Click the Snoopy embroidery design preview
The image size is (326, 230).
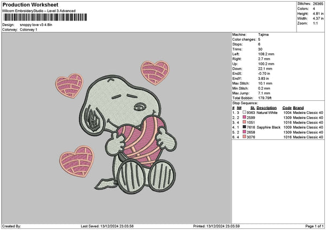click(x=116, y=127)
